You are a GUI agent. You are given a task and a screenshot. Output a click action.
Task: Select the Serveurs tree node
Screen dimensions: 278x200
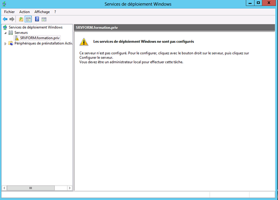pos(21,32)
